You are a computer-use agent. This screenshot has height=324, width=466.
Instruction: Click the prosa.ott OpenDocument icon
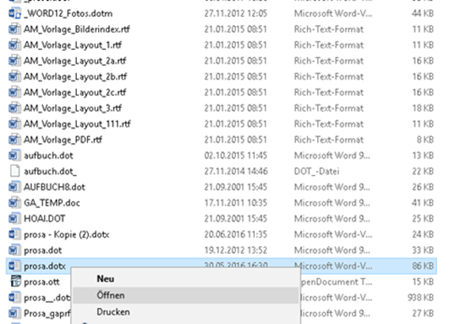point(15,281)
